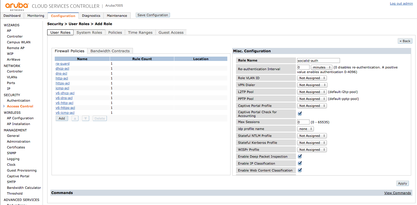Open idp profile name dropdown
The image size is (417, 205).
click(305, 129)
